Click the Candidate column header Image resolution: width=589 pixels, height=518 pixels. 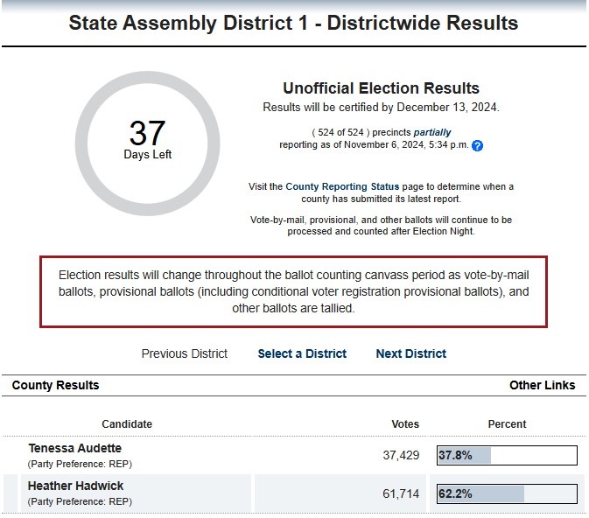[127, 423]
